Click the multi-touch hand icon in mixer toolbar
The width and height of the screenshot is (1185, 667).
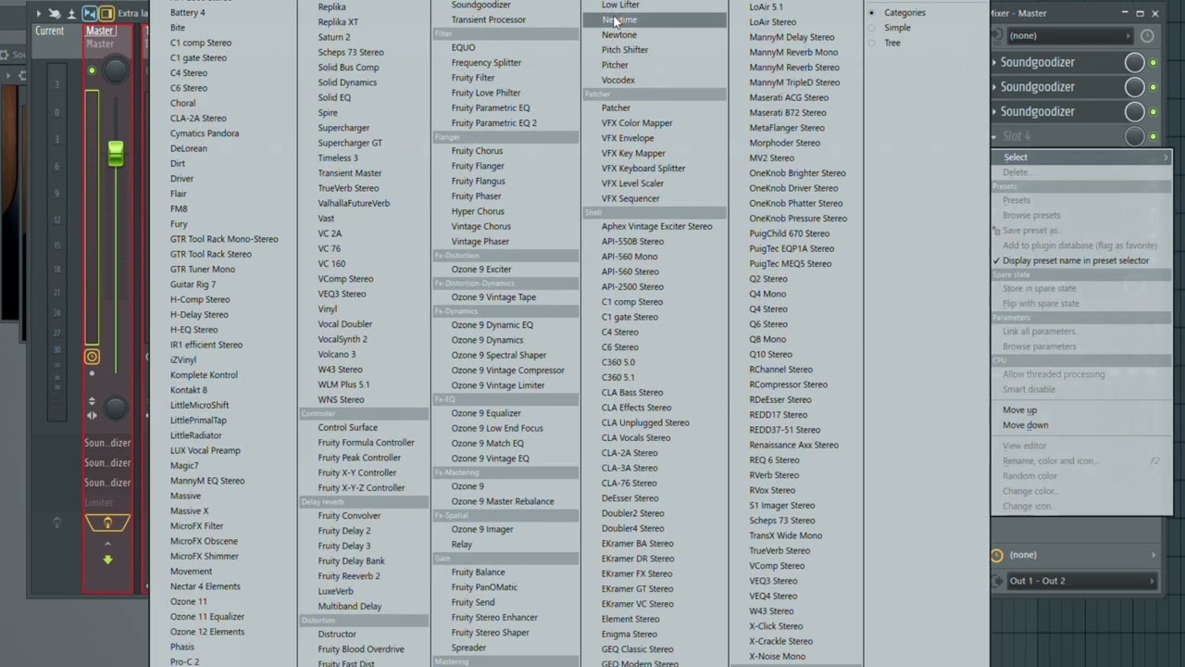click(x=55, y=13)
